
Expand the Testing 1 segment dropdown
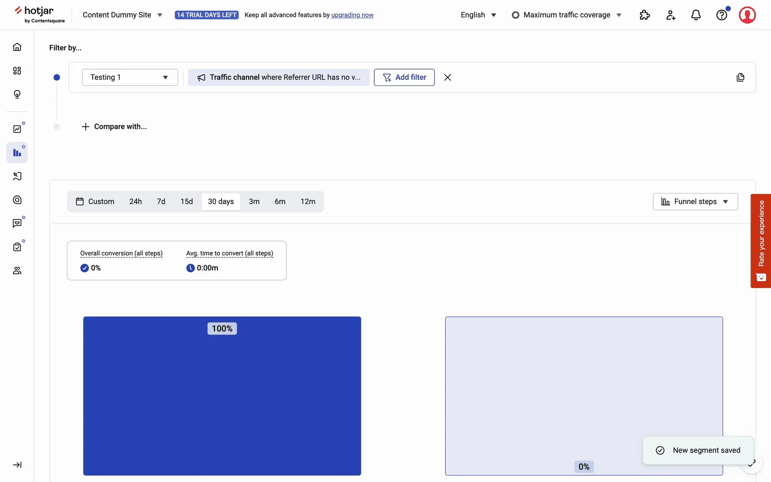[130, 77]
